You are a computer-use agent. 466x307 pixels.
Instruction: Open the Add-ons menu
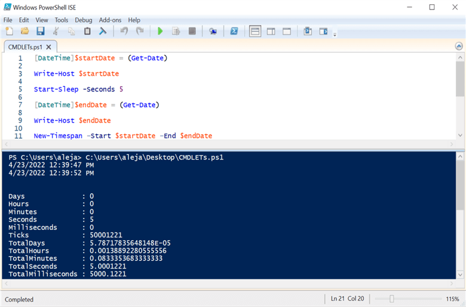pos(110,20)
